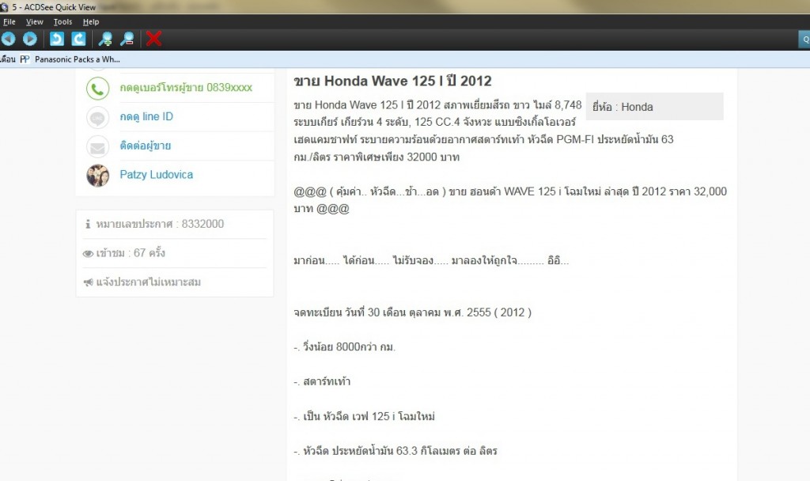Click the 'เป็น หัวฉีด เวฟ 125 i โฉมใหม่' bullet
Image resolution: width=810 pixels, height=481 pixels.
point(364,416)
